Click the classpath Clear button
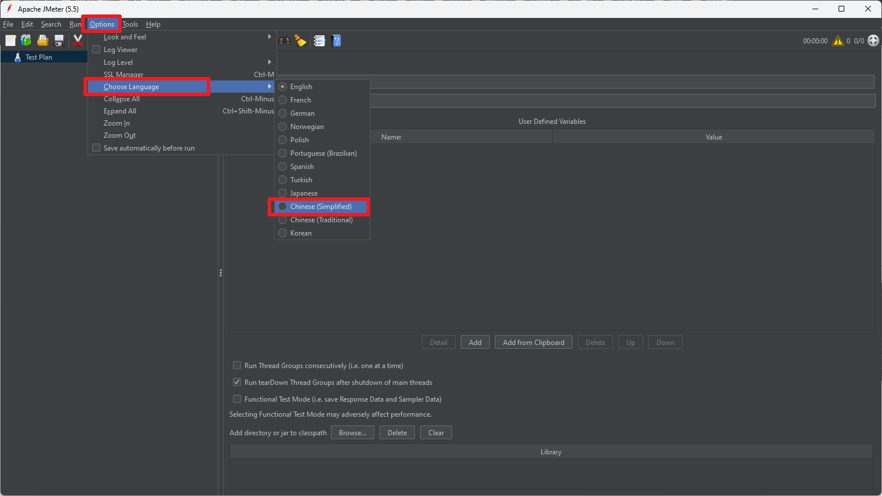 pos(436,433)
